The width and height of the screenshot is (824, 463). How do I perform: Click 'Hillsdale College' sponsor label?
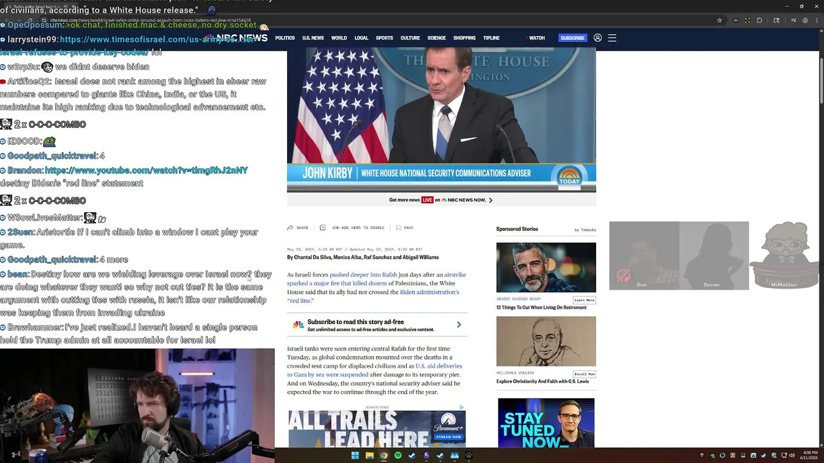(515, 373)
